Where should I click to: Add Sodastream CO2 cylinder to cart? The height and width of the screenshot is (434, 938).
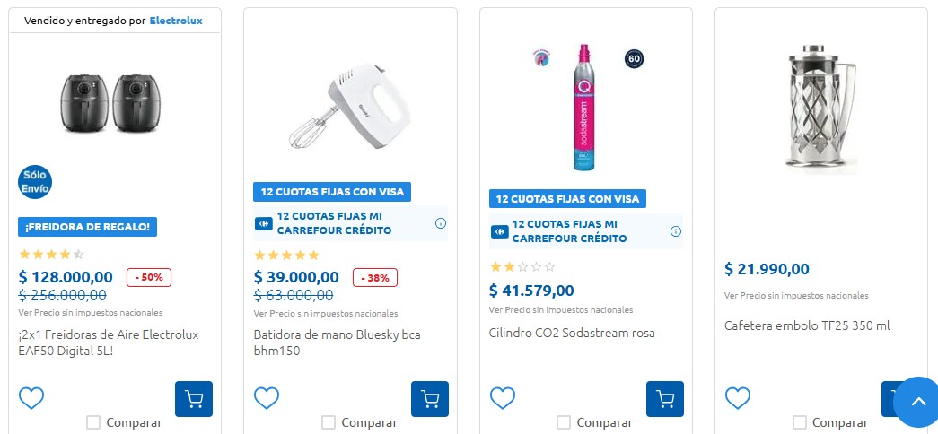(x=664, y=399)
